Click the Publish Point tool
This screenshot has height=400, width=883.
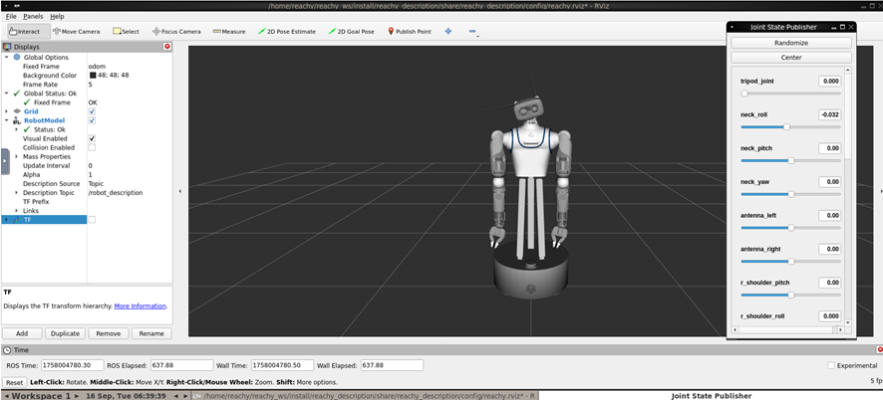click(x=409, y=31)
